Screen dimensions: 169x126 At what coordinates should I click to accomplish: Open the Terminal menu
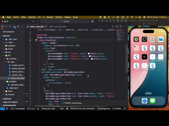tap(59, 17)
